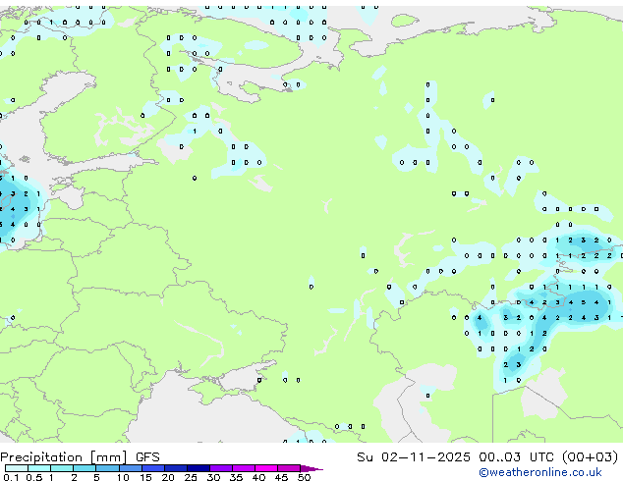
Task: Click the "35" legend value
Action: [236, 477]
